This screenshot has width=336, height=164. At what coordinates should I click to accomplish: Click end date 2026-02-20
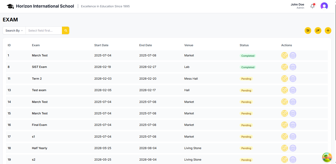coord(148,79)
